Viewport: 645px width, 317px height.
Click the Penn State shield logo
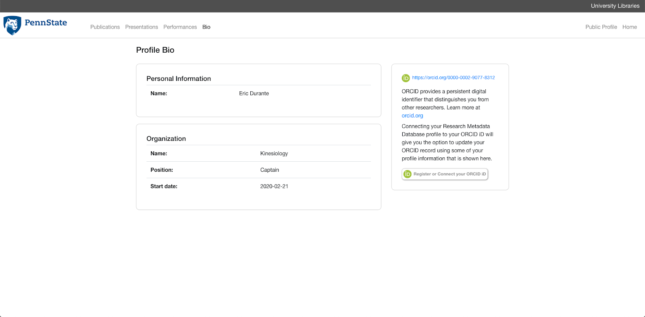[x=12, y=25]
